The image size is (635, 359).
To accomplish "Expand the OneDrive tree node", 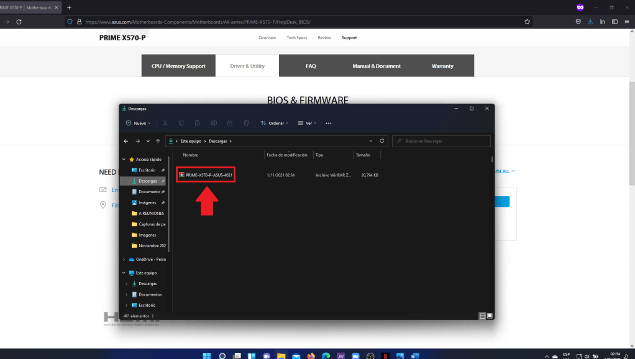I will [124, 259].
